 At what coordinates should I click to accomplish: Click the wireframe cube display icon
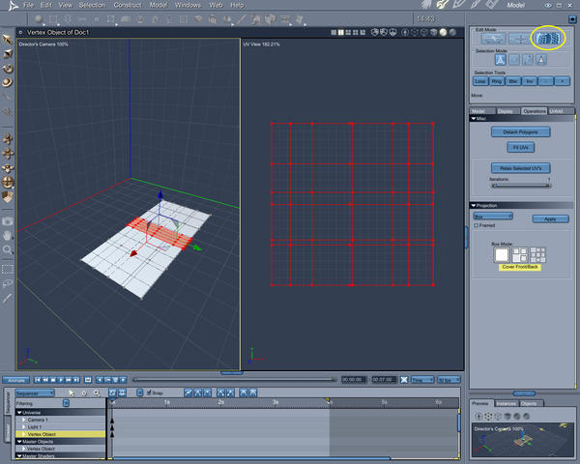[424, 33]
